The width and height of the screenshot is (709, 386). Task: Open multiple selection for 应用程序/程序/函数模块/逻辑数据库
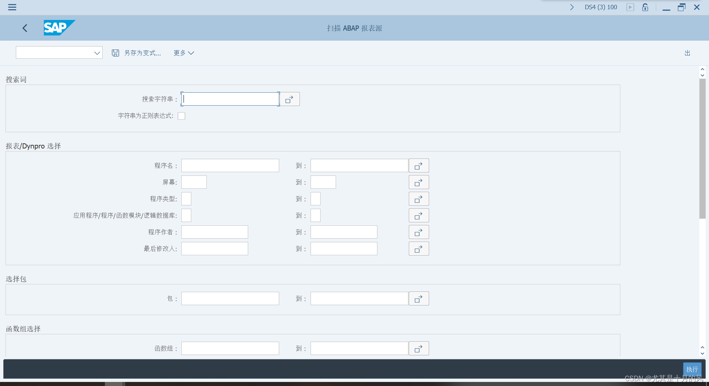419,215
